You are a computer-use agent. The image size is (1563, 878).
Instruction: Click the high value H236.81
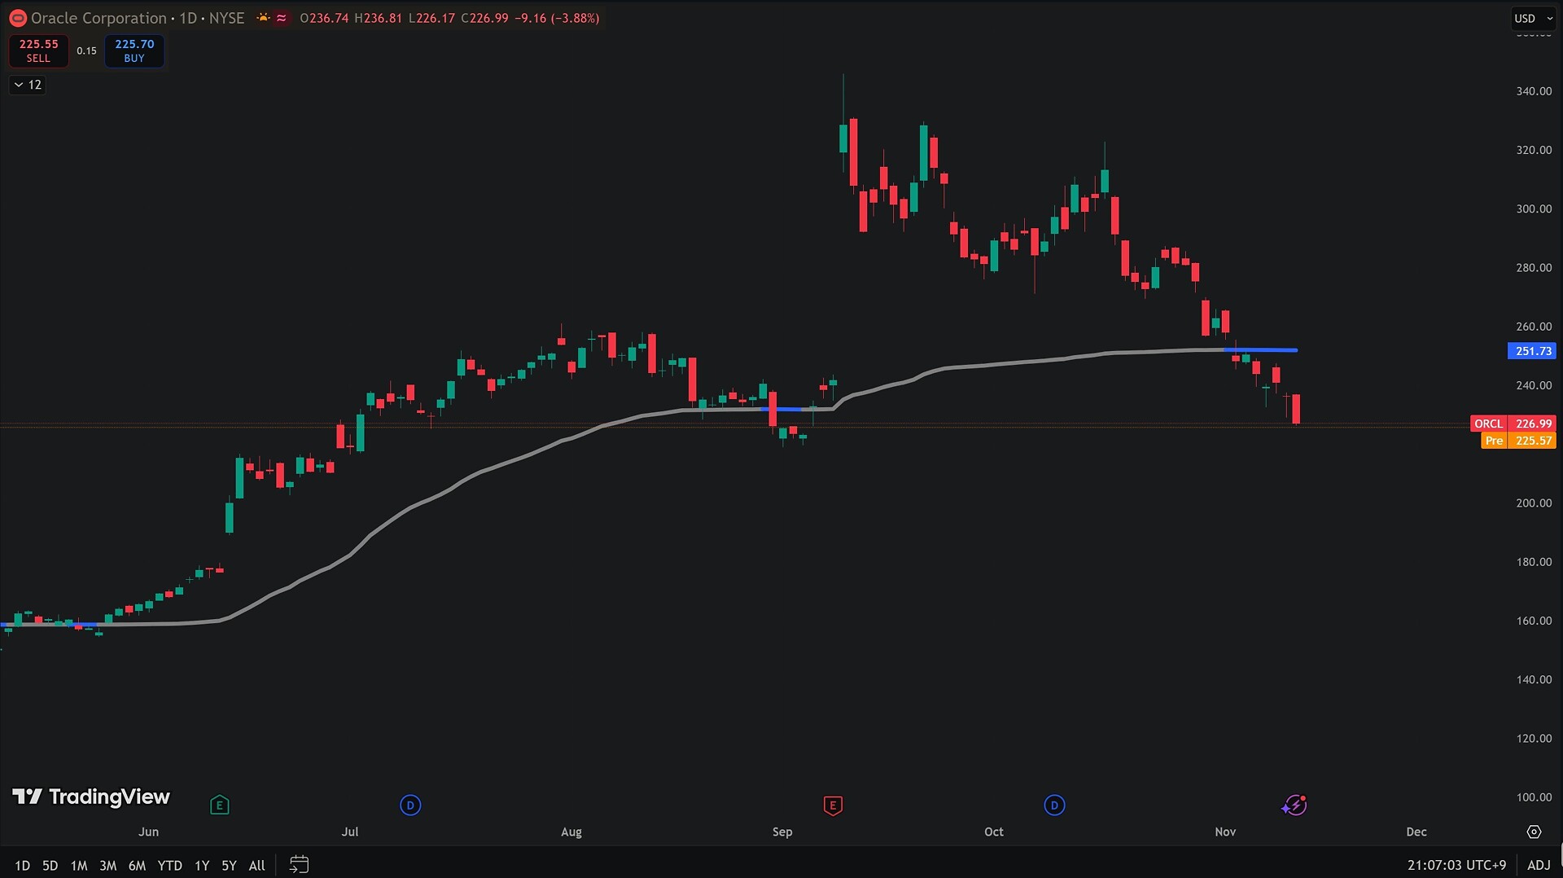[x=378, y=18]
